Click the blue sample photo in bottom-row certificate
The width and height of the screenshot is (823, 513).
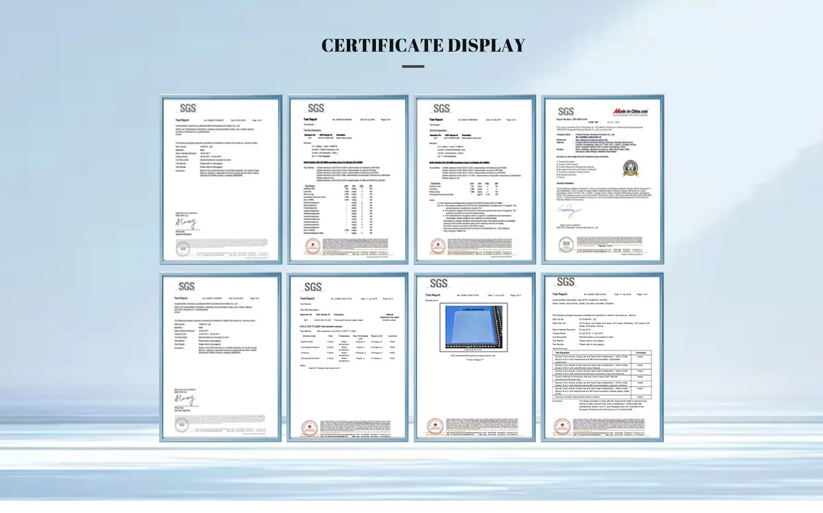[474, 327]
